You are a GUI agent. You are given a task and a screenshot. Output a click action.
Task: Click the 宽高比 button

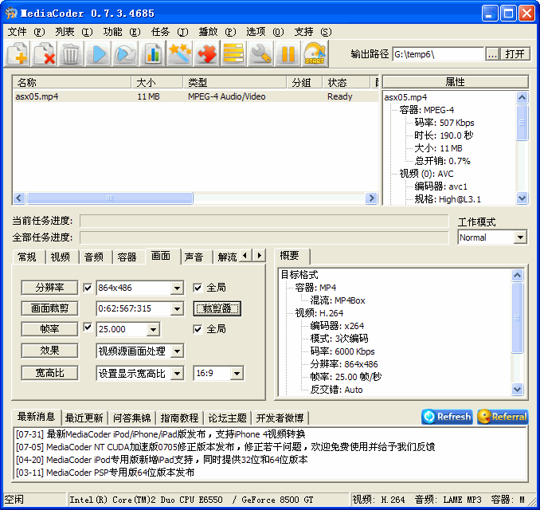tap(49, 373)
